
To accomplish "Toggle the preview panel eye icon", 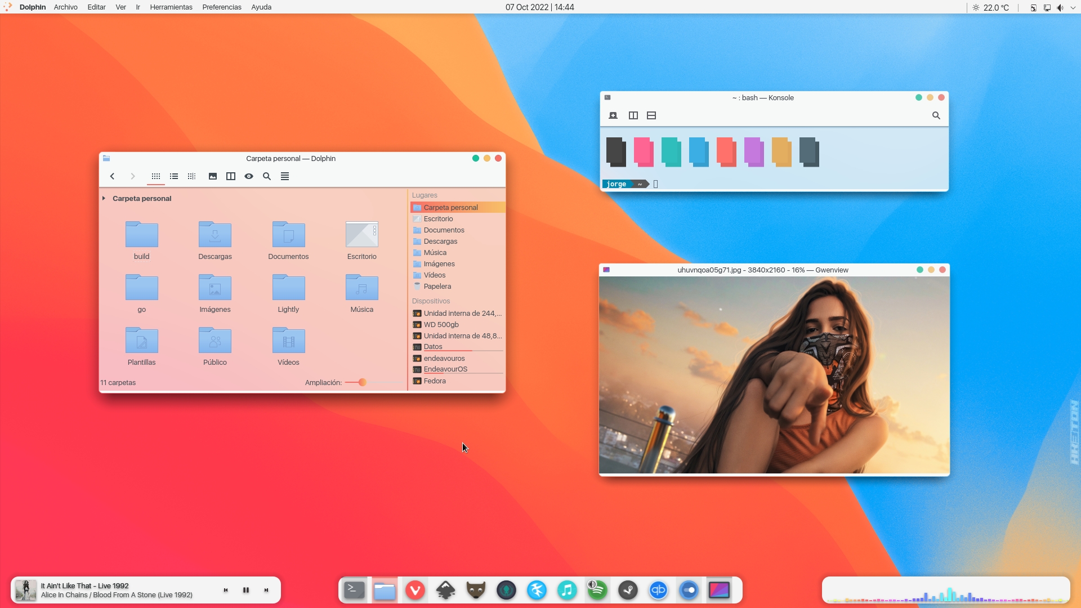I will [x=248, y=176].
